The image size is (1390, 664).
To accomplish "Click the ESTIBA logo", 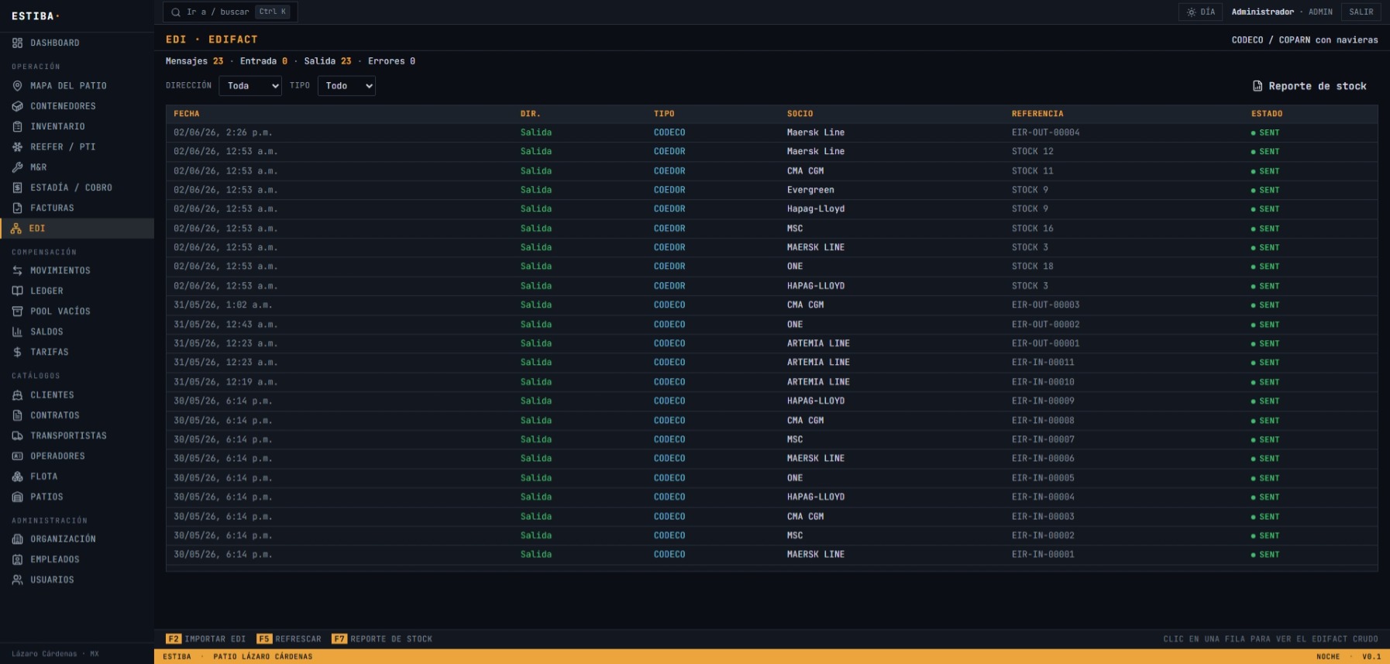I will [35, 15].
